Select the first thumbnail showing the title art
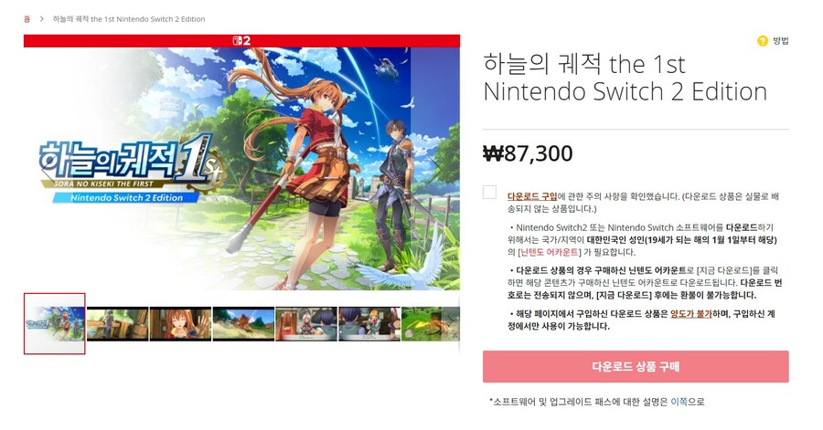 click(55, 324)
